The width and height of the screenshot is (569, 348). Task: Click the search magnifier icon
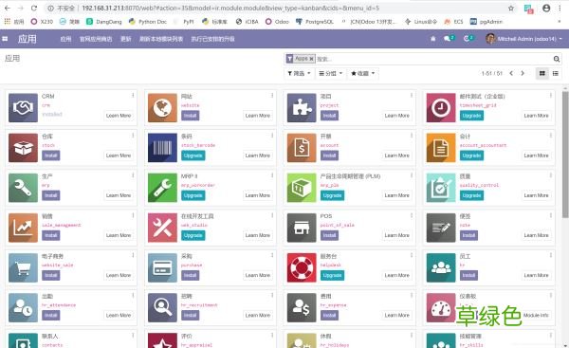coord(557,59)
